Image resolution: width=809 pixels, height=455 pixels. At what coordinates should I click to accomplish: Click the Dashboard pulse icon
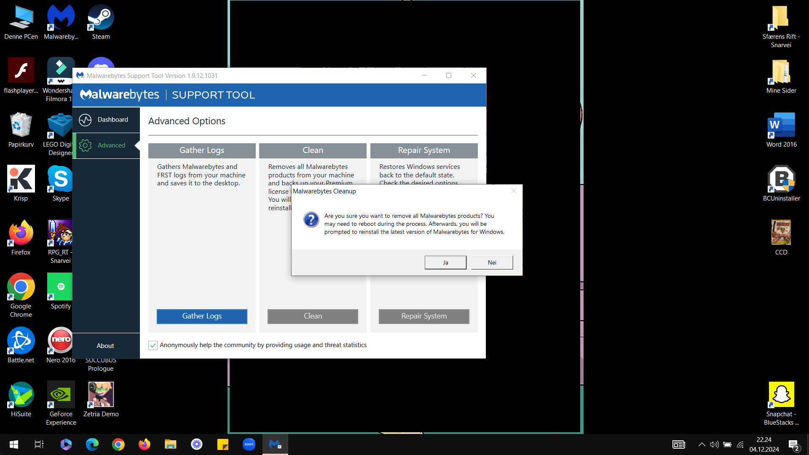pos(86,120)
